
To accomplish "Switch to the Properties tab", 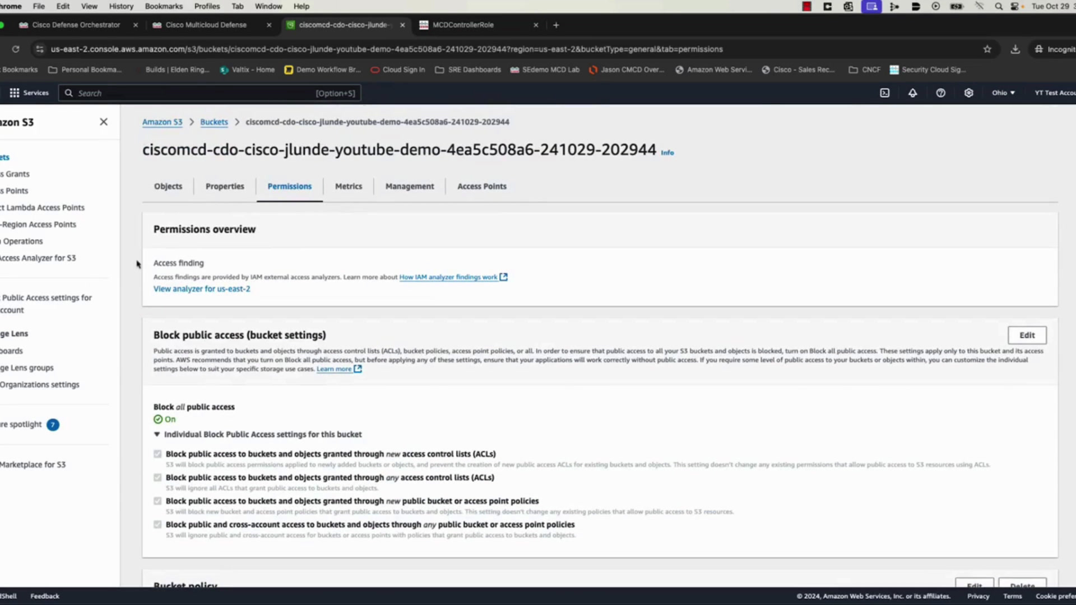I will pyautogui.click(x=225, y=186).
